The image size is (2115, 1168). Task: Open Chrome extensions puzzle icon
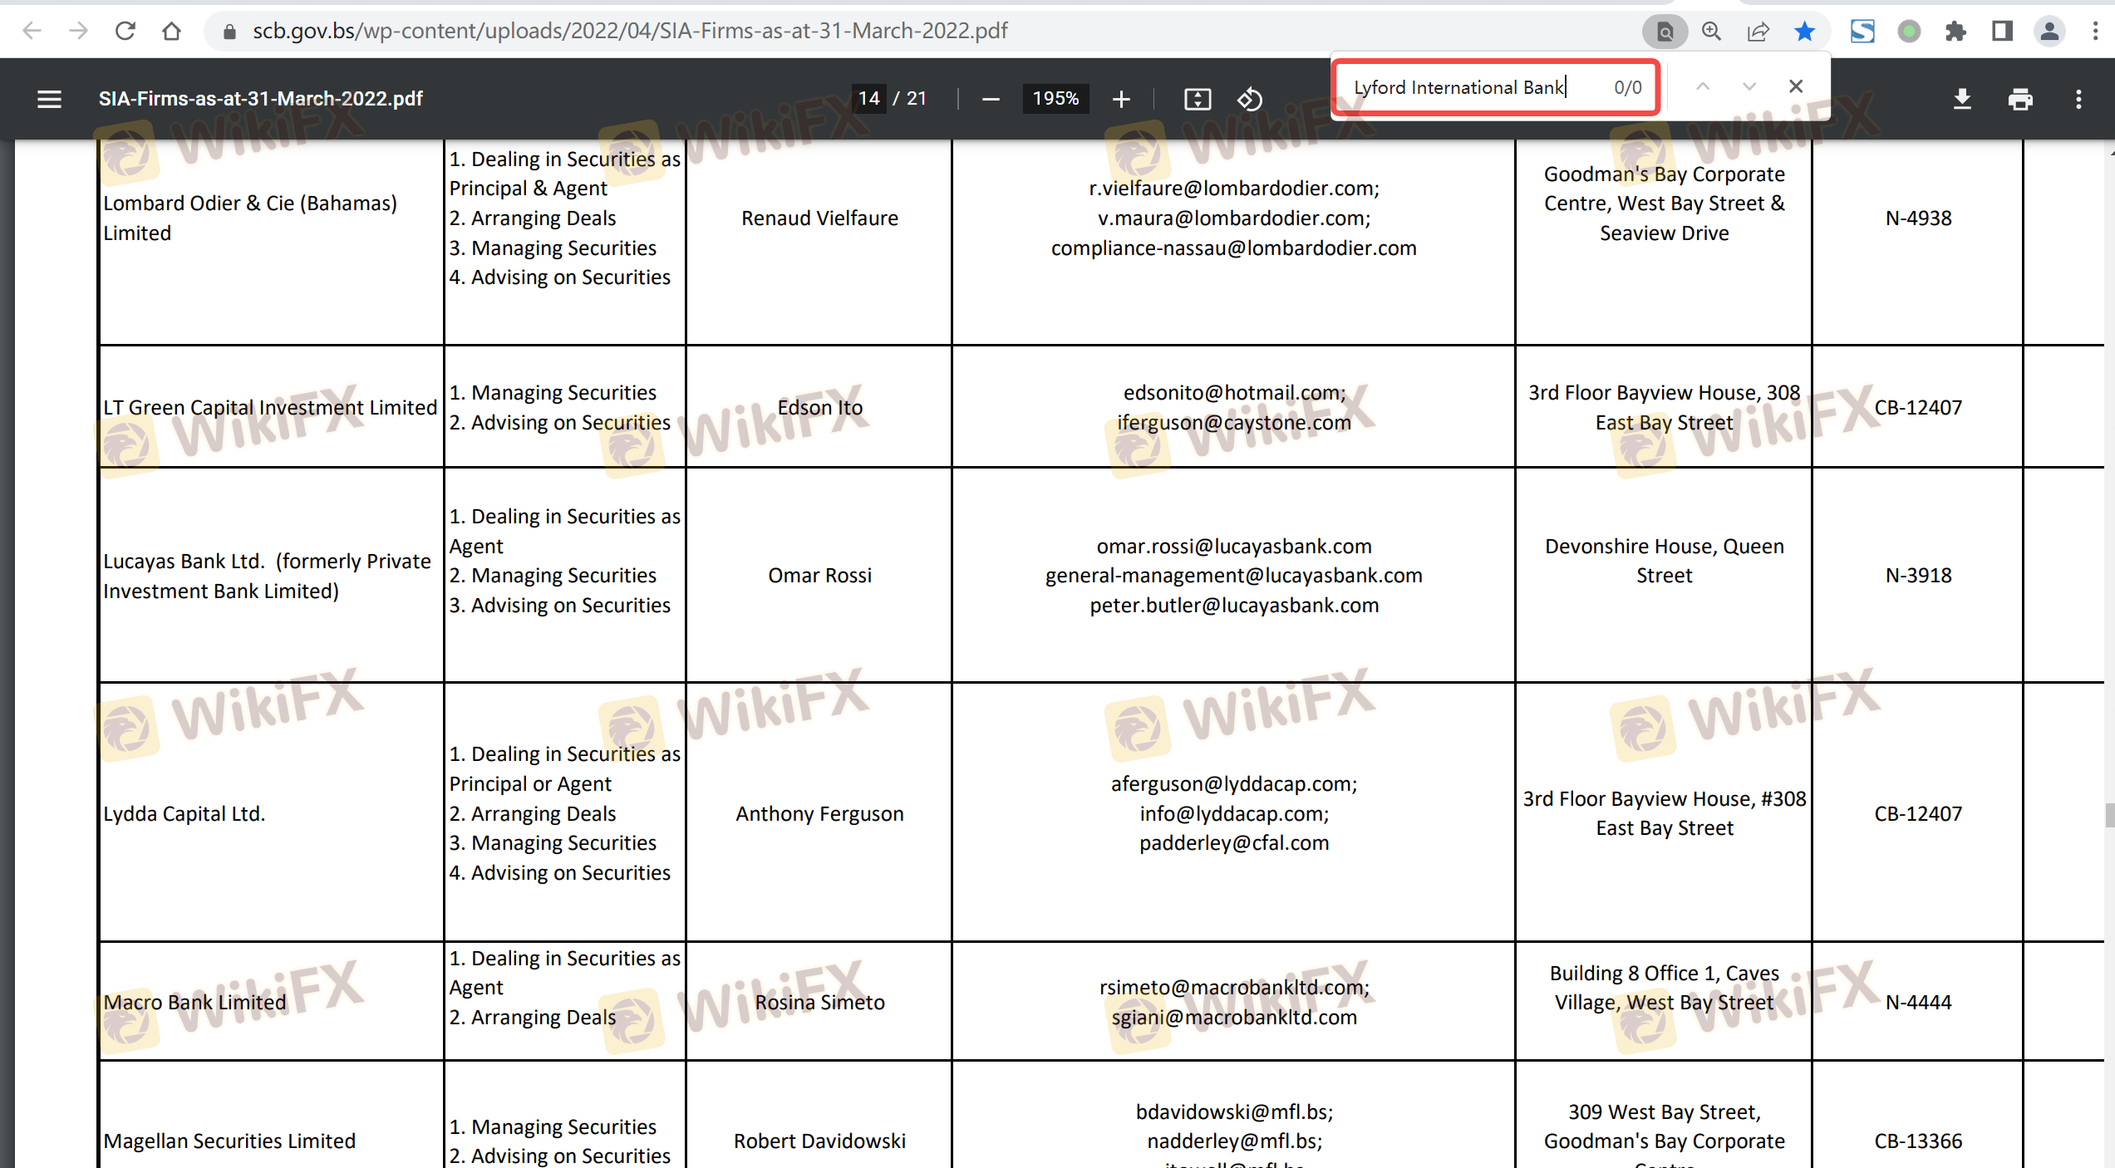pyautogui.click(x=1955, y=31)
